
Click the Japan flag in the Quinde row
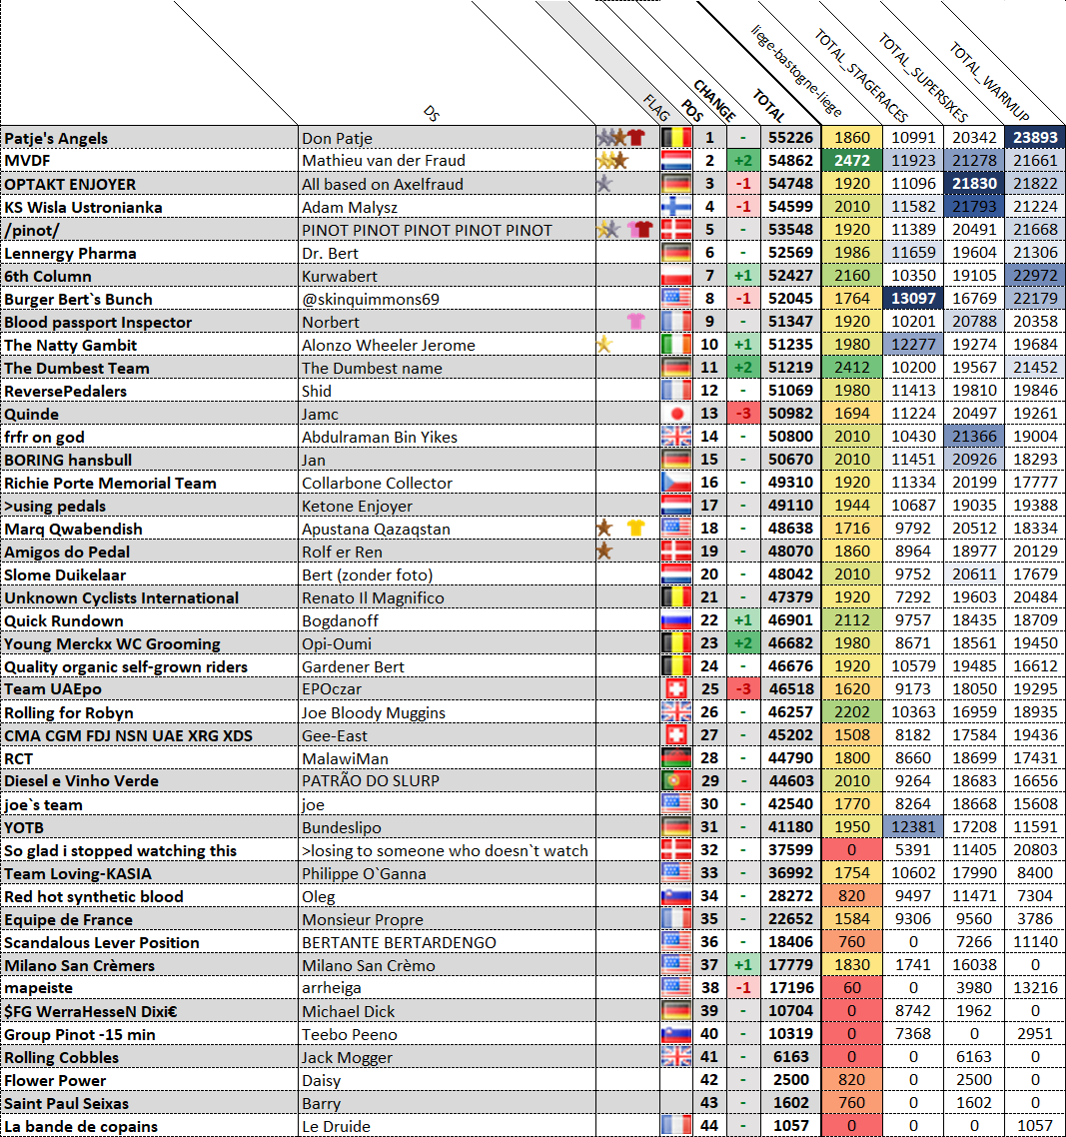coord(675,414)
